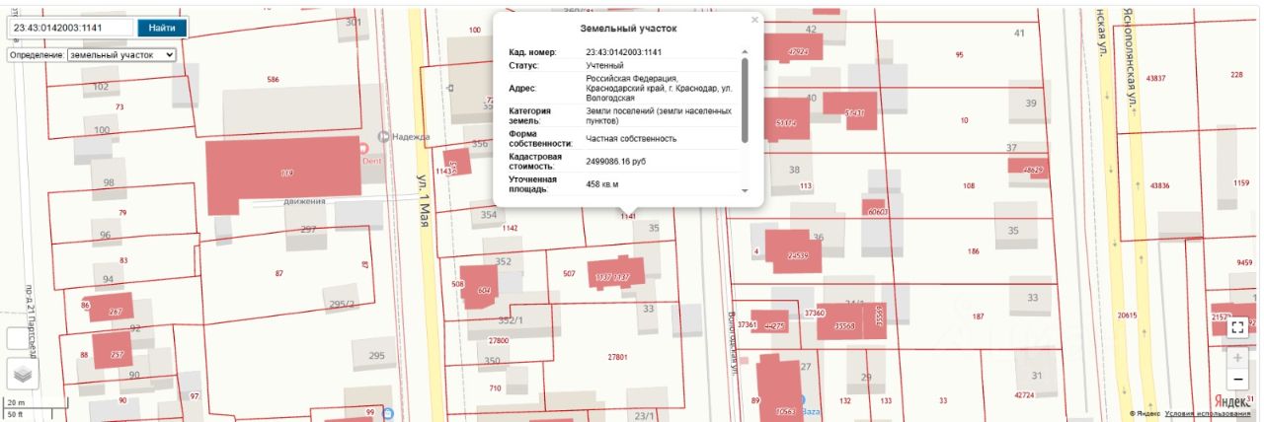Open the Условия использования link
Viewport: 1264px width, 422px height.
point(1207,414)
